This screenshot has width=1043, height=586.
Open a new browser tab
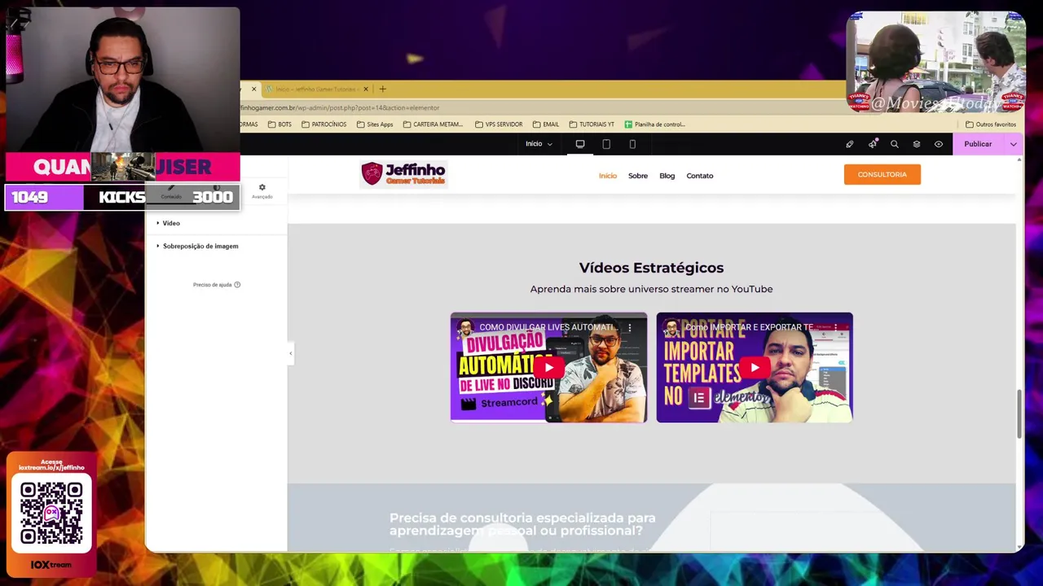[382, 89]
